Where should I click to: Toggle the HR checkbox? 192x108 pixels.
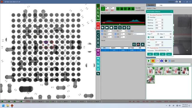[x=115, y=34]
